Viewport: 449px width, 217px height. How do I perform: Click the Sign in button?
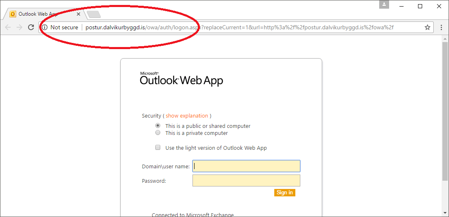pos(285,192)
